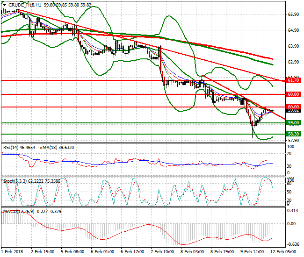
Task: Select the red 60.80 price level tag
Action: [293, 94]
